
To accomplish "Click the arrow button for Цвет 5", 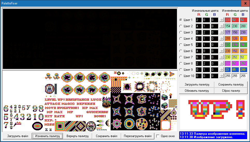I will tap(222, 45).
